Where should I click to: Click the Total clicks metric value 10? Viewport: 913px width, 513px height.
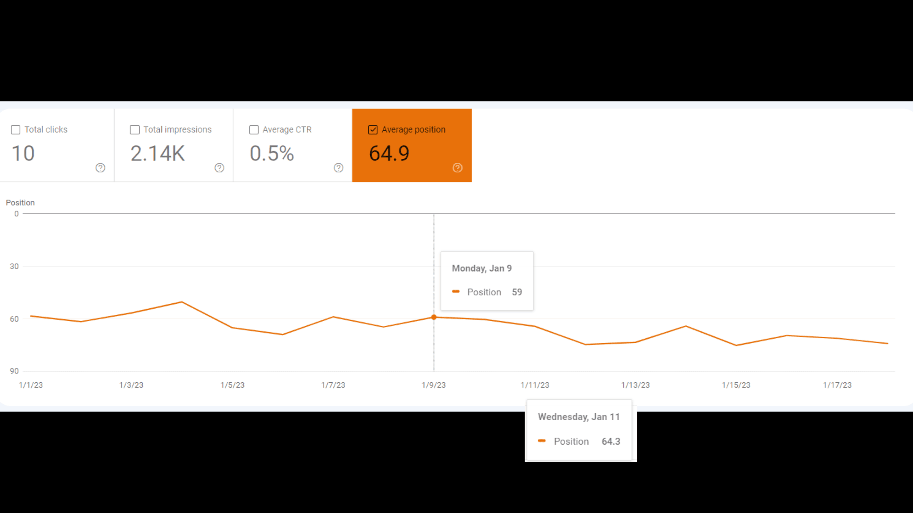click(22, 152)
